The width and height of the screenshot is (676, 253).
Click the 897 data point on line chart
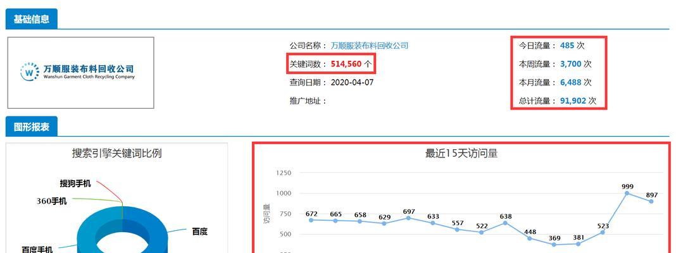tap(651, 201)
